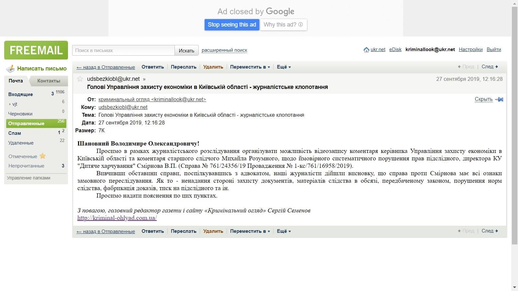Open the ukr.net link text
Viewport: 518px width, 291px height.
378,49
